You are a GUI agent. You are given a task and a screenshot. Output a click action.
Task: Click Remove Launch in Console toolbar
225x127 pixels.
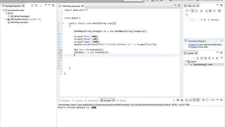click(x=178, y=100)
